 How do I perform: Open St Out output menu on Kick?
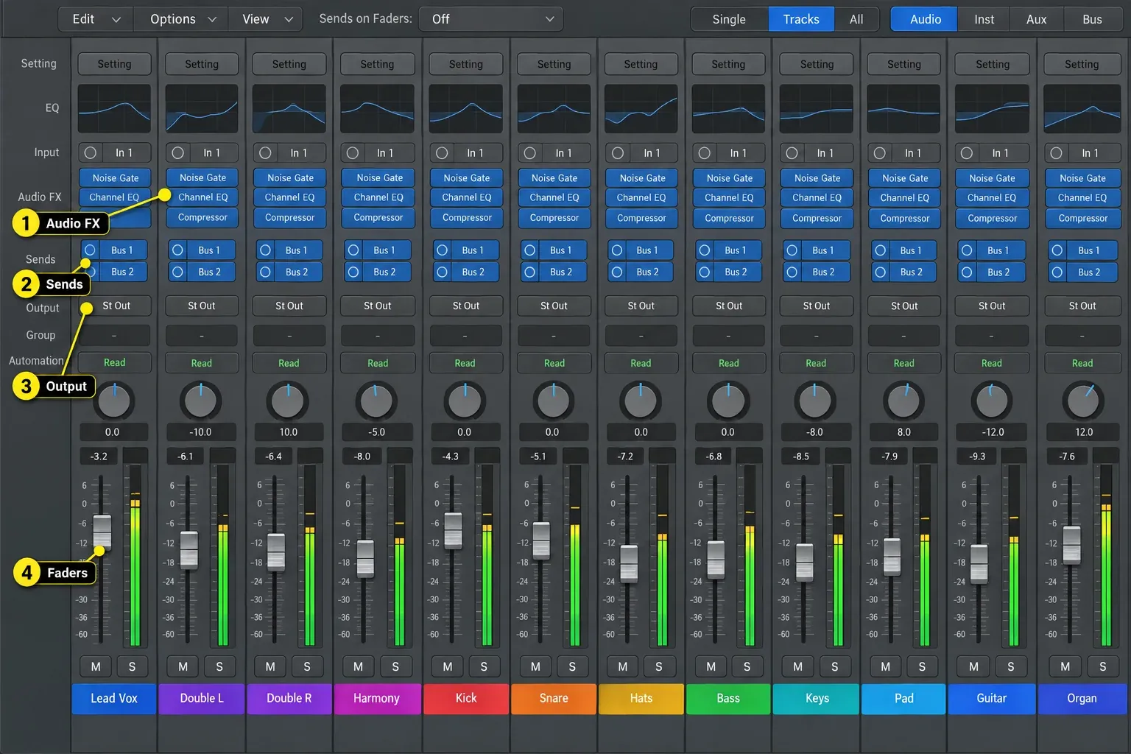click(465, 306)
